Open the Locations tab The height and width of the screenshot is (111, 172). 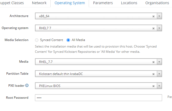[x=129, y=3]
